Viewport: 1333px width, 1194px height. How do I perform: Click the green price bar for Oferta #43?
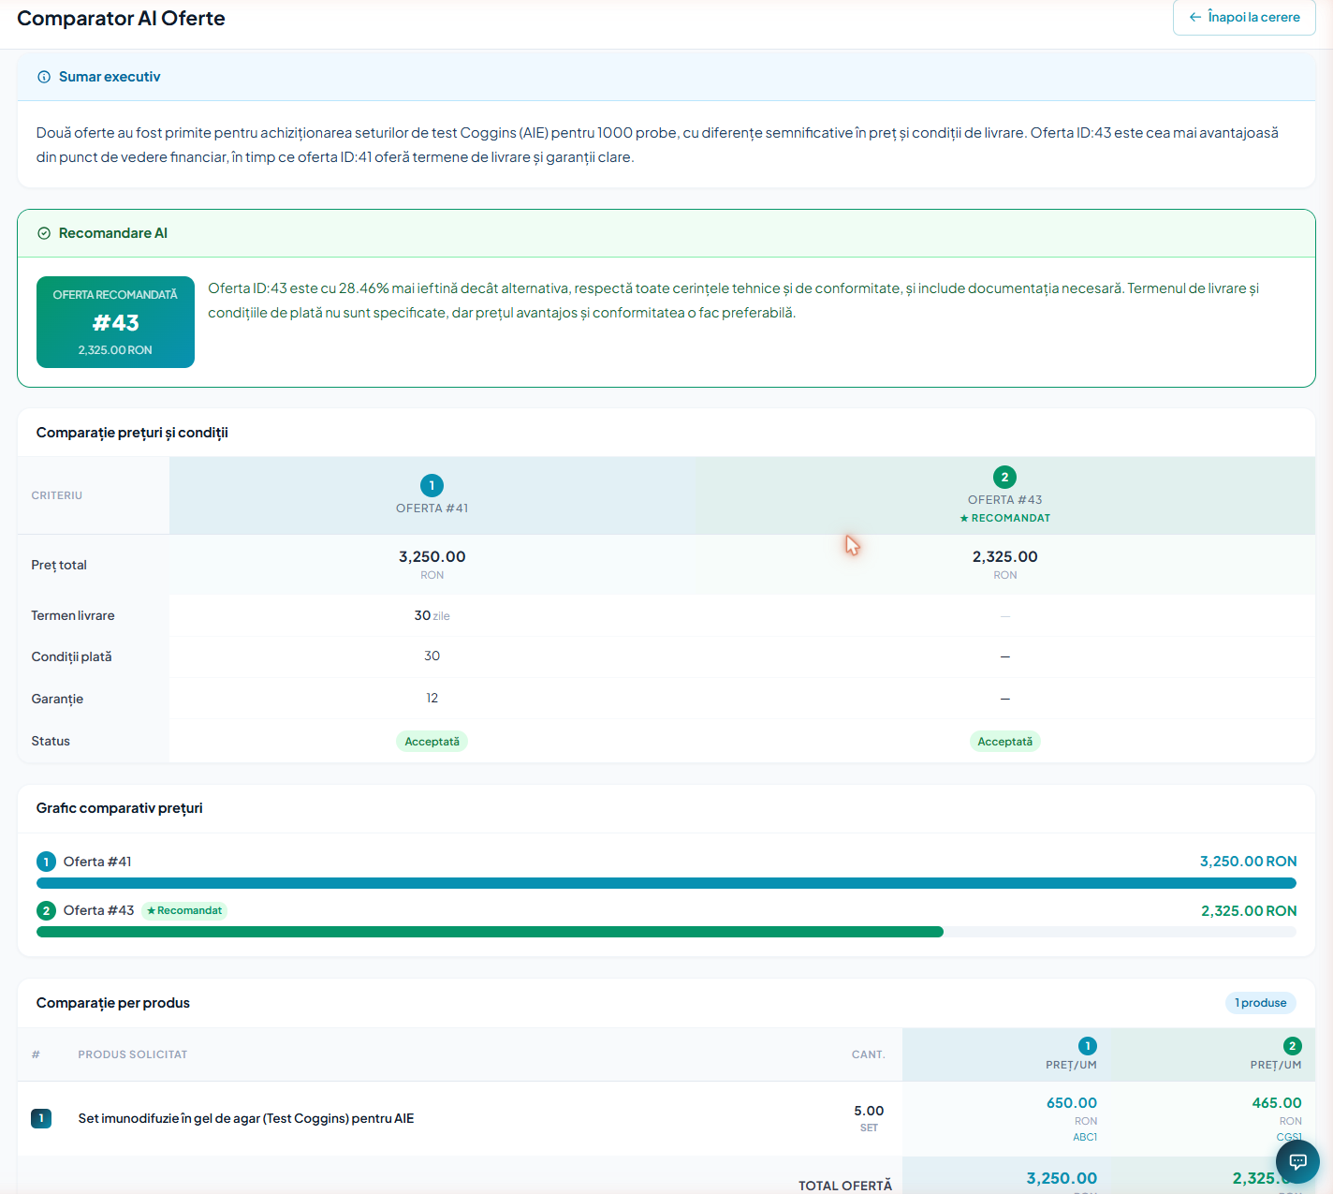(490, 932)
